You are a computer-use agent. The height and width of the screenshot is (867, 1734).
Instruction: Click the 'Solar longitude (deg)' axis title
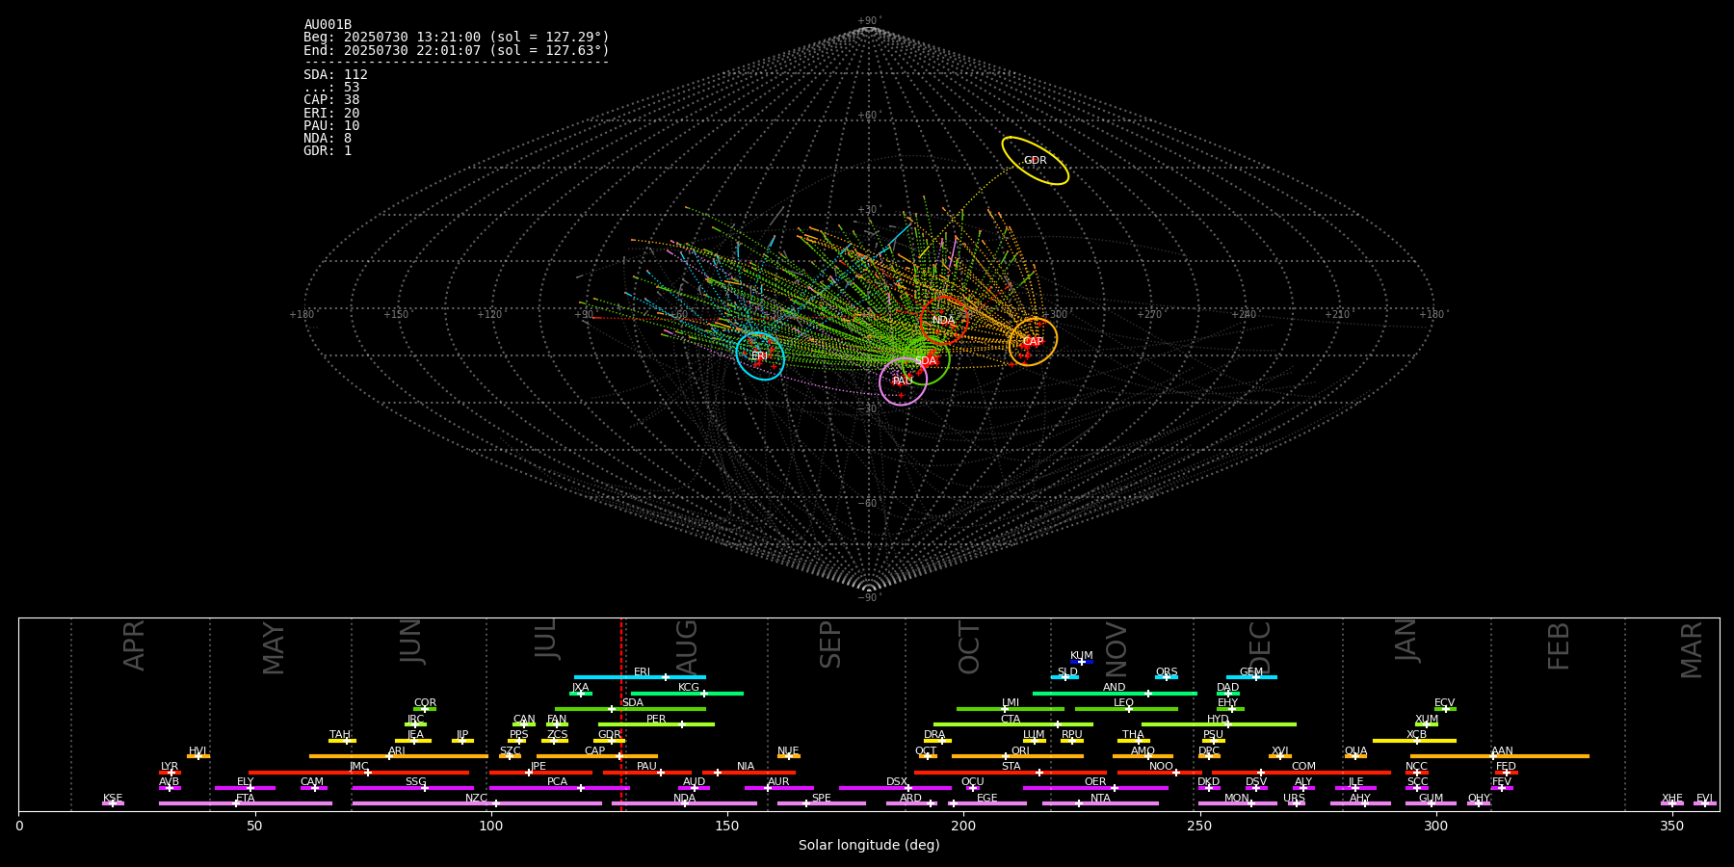[869, 845]
